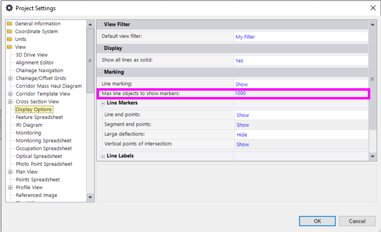Viewport: 381px width, 232px height.
Task: Click the Units folder icon
Action: click(x=9, y=39)
